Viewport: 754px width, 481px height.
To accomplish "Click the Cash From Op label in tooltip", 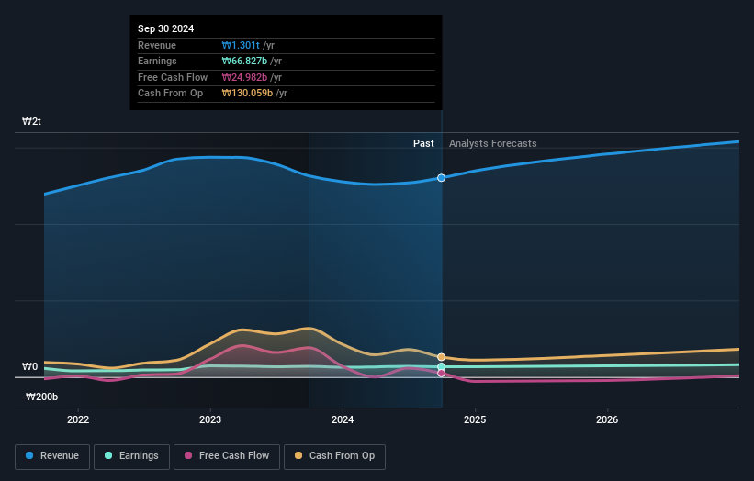I will click(170, 94).
